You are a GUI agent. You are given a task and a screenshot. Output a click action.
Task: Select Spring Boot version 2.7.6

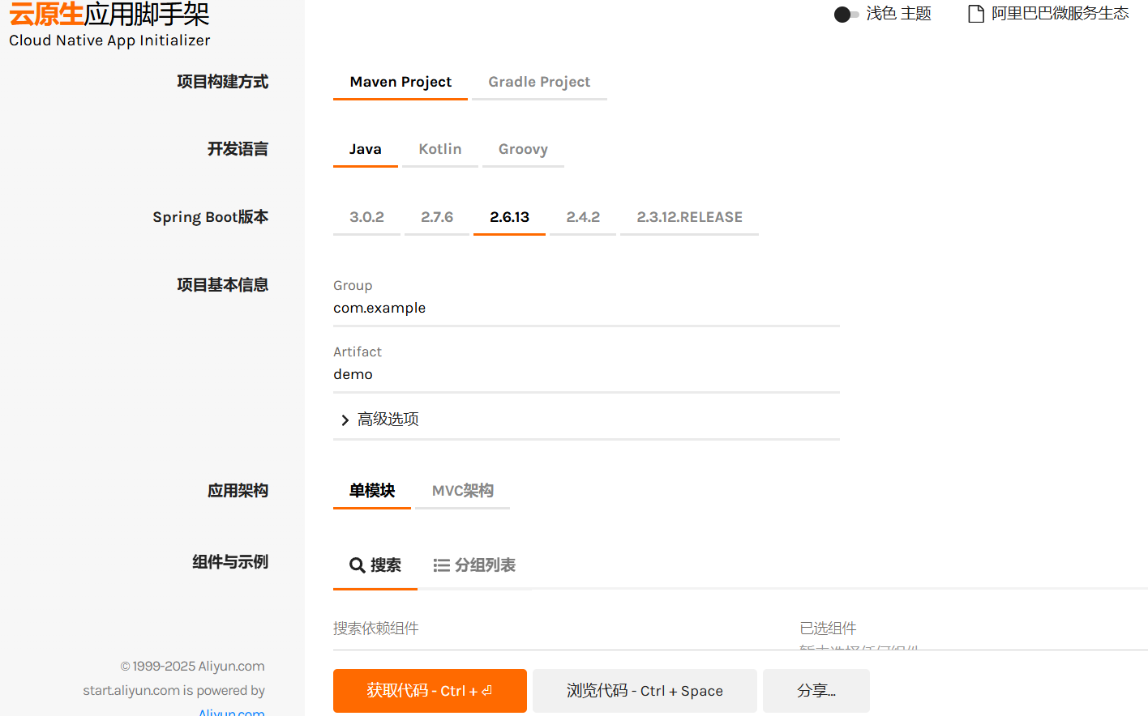click(x=437, y=217)
